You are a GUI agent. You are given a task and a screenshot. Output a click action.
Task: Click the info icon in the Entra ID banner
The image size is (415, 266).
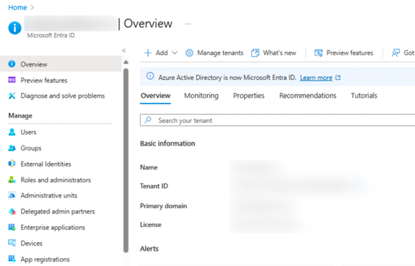(150, 76)
